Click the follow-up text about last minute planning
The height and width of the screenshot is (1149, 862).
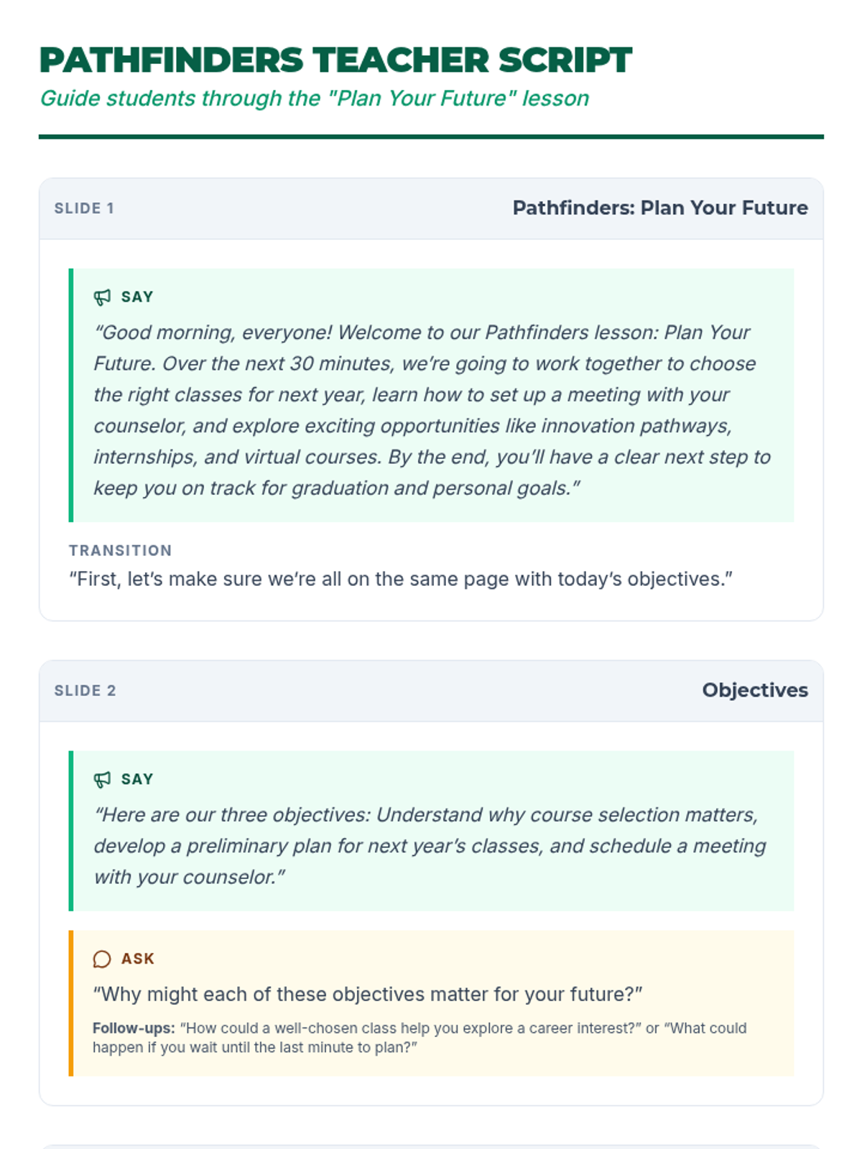[x=254, y=1048]
